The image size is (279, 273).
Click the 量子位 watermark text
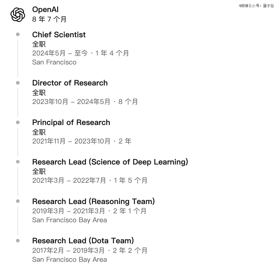point(269,6)
